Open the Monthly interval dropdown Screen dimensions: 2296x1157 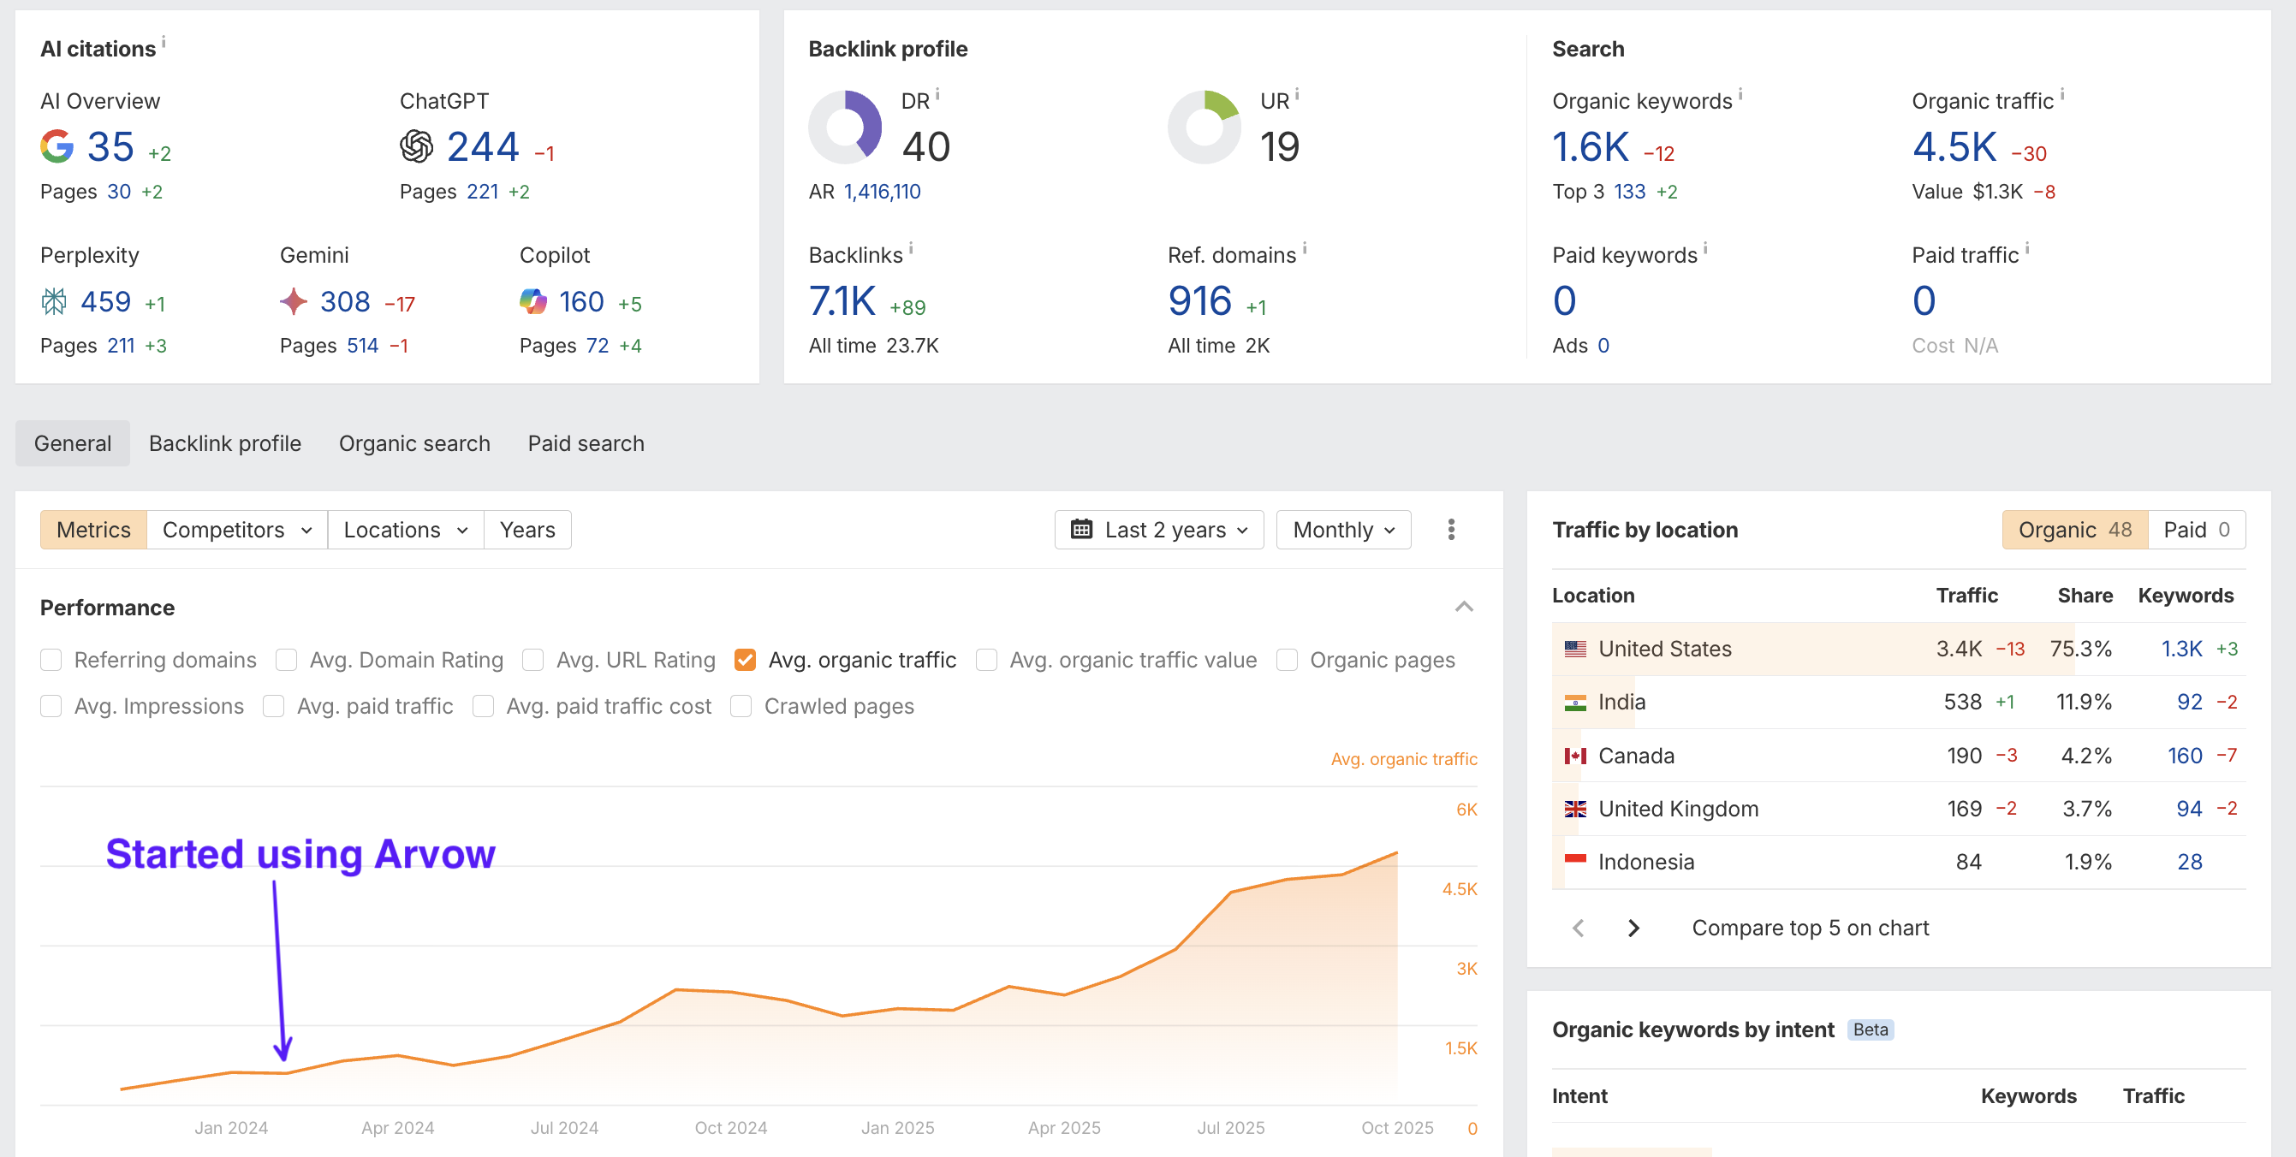click(1343, 530)
